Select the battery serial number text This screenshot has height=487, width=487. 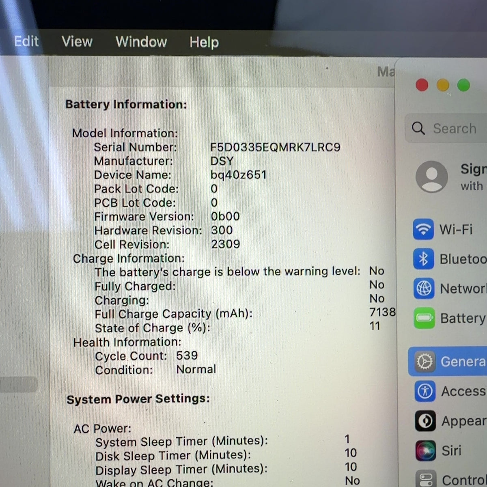pos(275,147)
